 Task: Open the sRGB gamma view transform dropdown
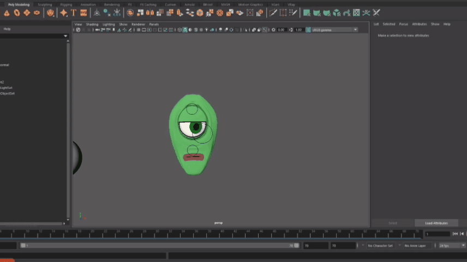(x=334, y=29)
